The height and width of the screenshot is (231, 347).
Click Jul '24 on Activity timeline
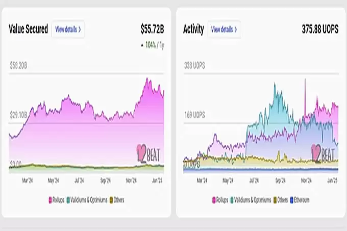point(254,181)
